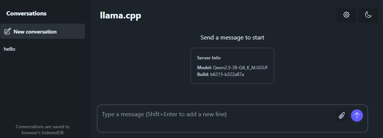383x138 pixels.
Task: Click the Server Info card heading
Action: point(209,58)
